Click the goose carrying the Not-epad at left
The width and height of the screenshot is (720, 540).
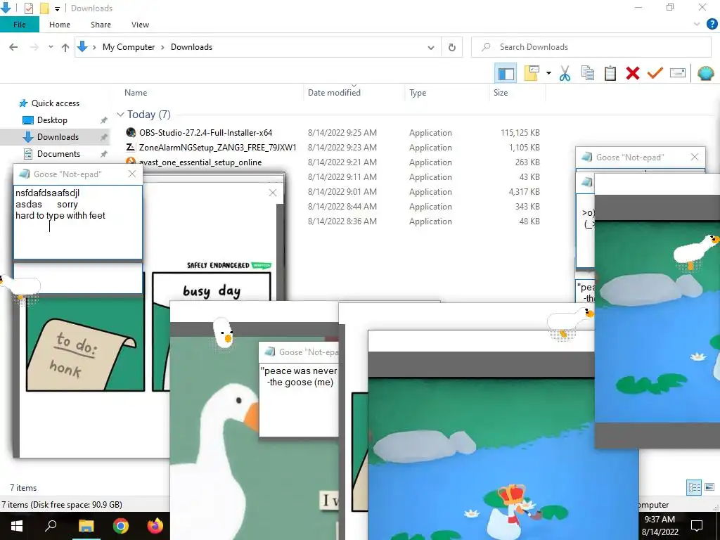19,286
